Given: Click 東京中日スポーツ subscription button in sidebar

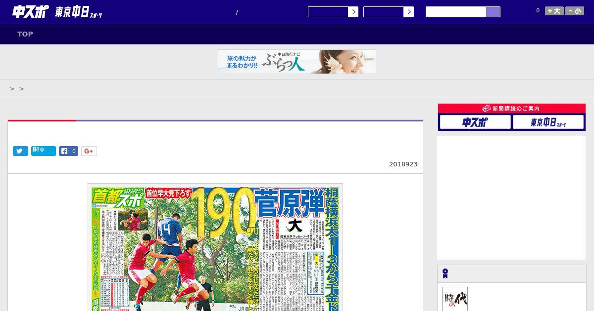Looking at the screenshot, I should point(548,122).
